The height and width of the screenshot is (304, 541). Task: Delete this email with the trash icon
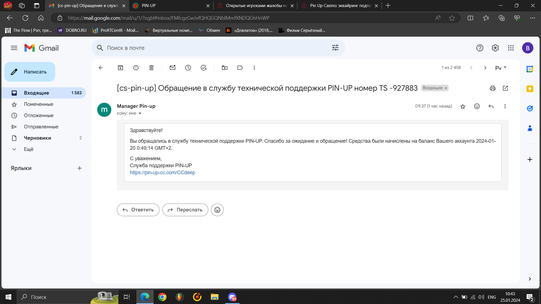pos(151,68)
